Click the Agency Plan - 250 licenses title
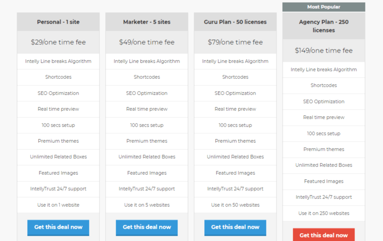The width and height of the screenshot is (383, 241). coord(324,26)
